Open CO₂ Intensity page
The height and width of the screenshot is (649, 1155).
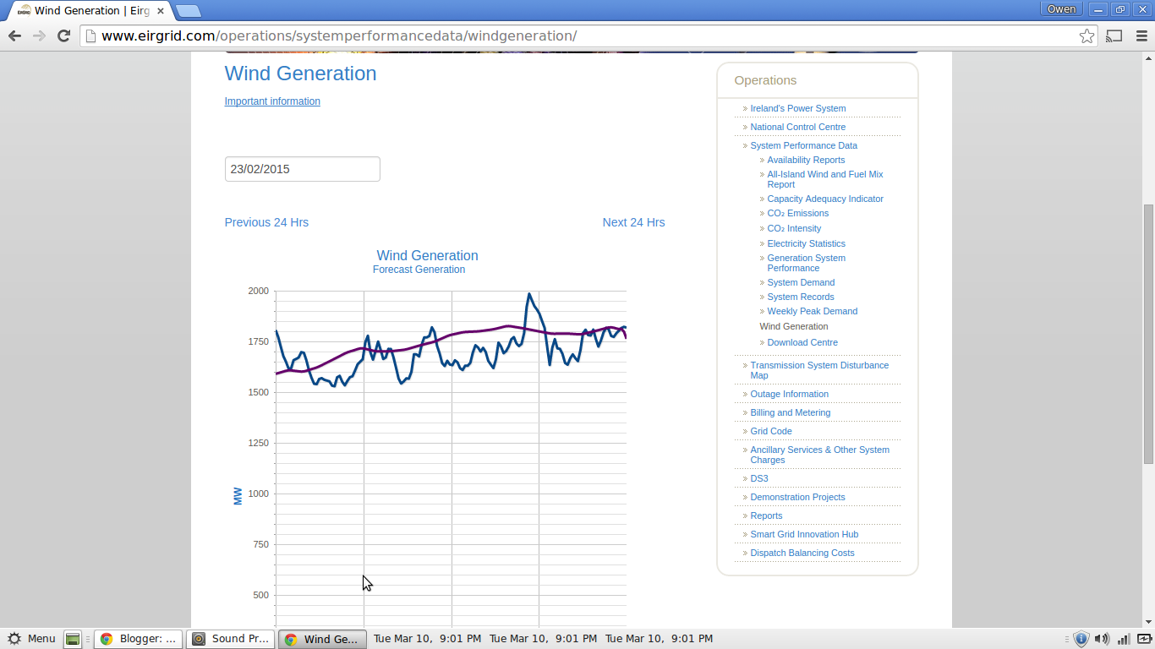(794, 228)
